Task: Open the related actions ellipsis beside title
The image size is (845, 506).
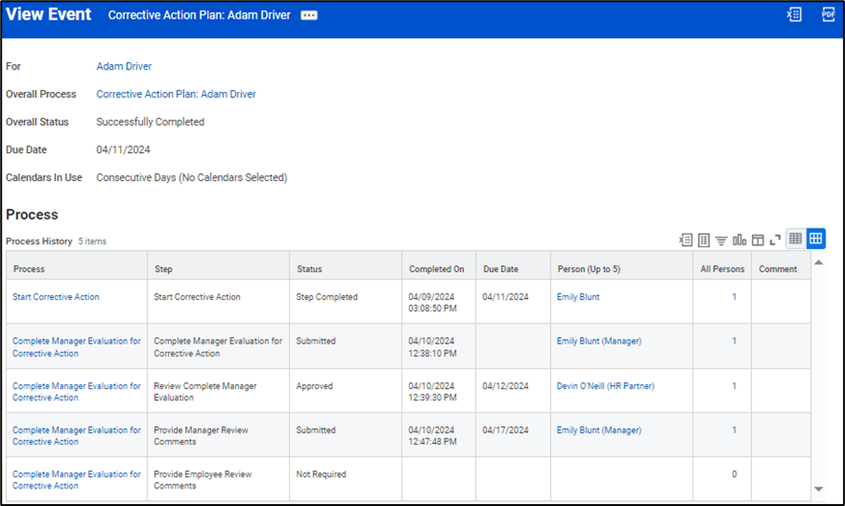Action: pyautogui.click(x=309, y=16)
